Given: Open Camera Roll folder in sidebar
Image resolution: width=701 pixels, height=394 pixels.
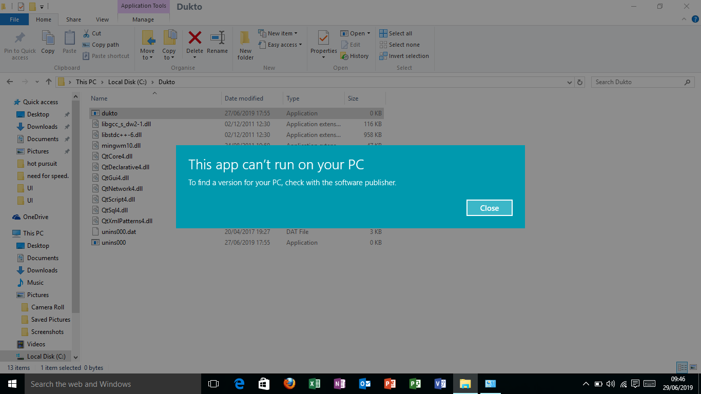Looking at the screenshot, I should coord(48,307).
